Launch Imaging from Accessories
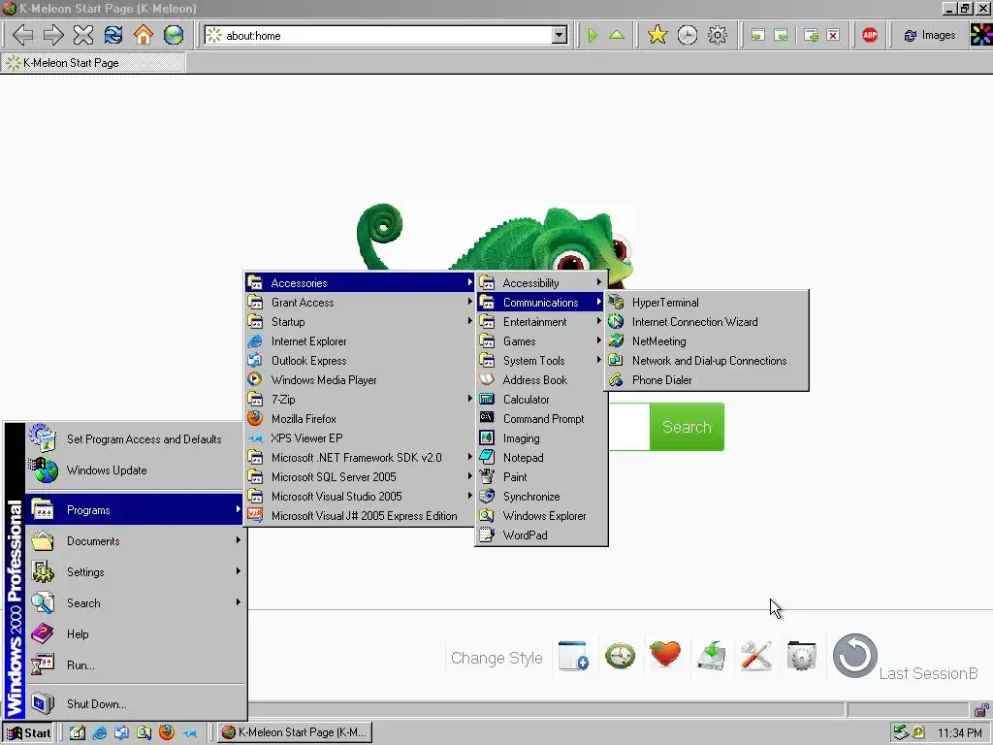Image resolution: width=993 pixels, height=745 pixels. [541, 438]
